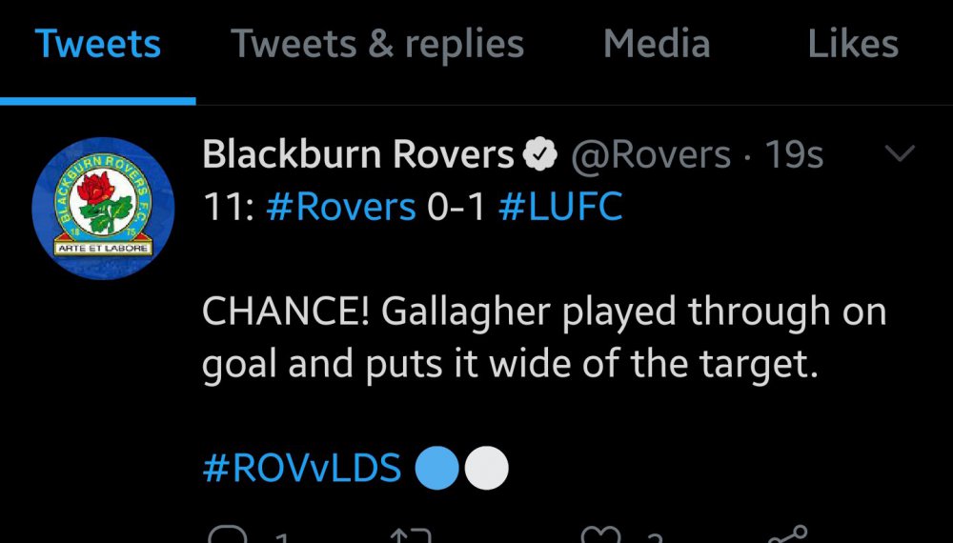Click the white circle emoji

(x=484, y=468)
